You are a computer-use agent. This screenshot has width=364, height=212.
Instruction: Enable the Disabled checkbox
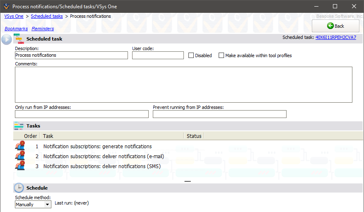(191, 55)
